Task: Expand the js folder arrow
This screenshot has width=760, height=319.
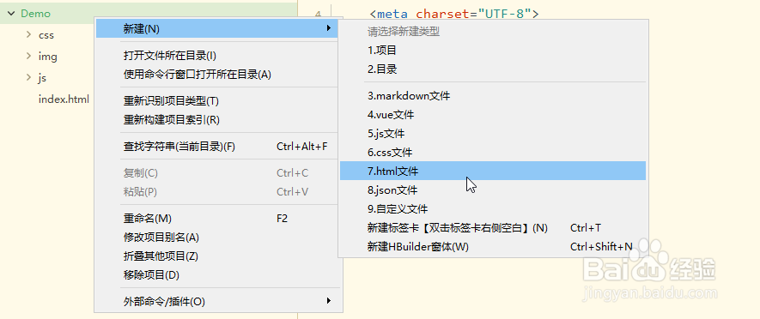Action: [x=29, y=77]
